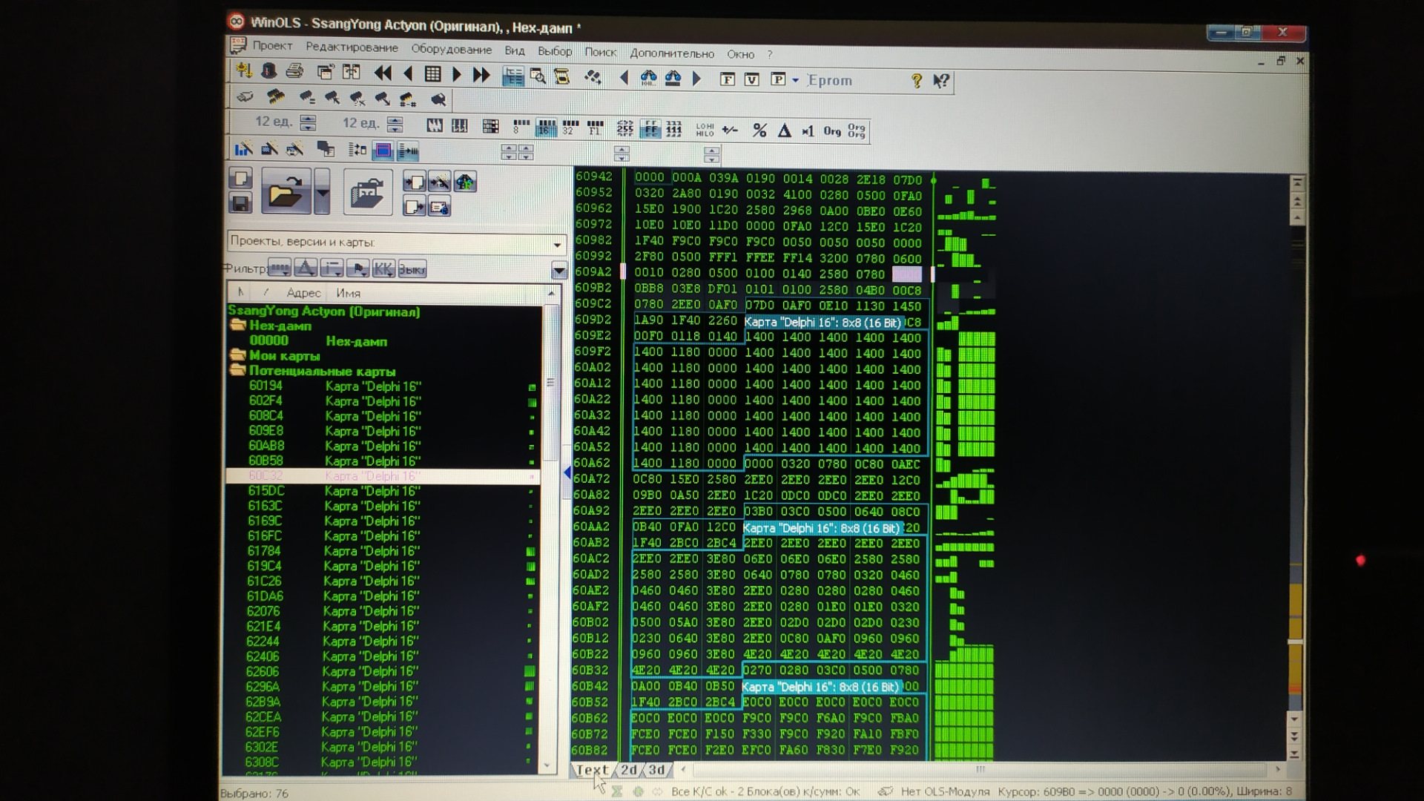Click the new blank document icon
The width and height of the screenshot is (1424, 801).
coord(240,178)
